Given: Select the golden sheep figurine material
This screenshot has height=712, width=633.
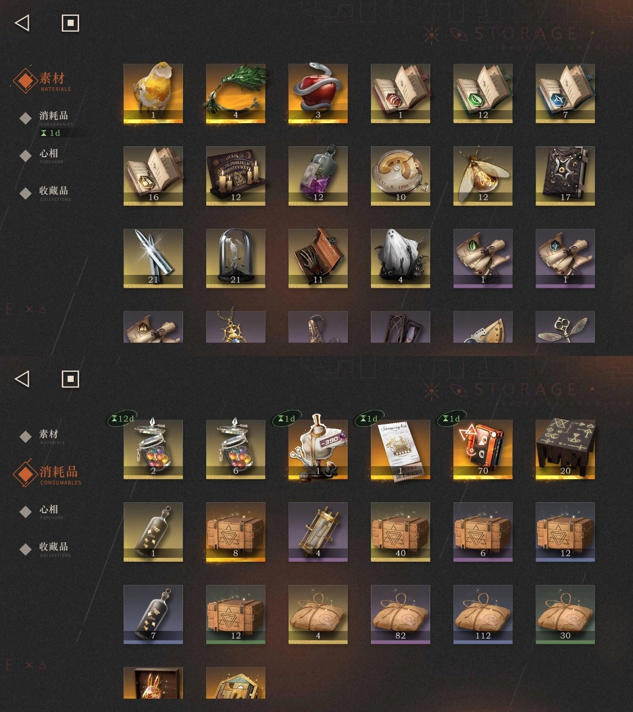Looking at the screenshot, I should (x=153, y=93).
